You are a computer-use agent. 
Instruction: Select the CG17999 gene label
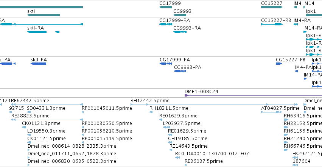(170, 3)
